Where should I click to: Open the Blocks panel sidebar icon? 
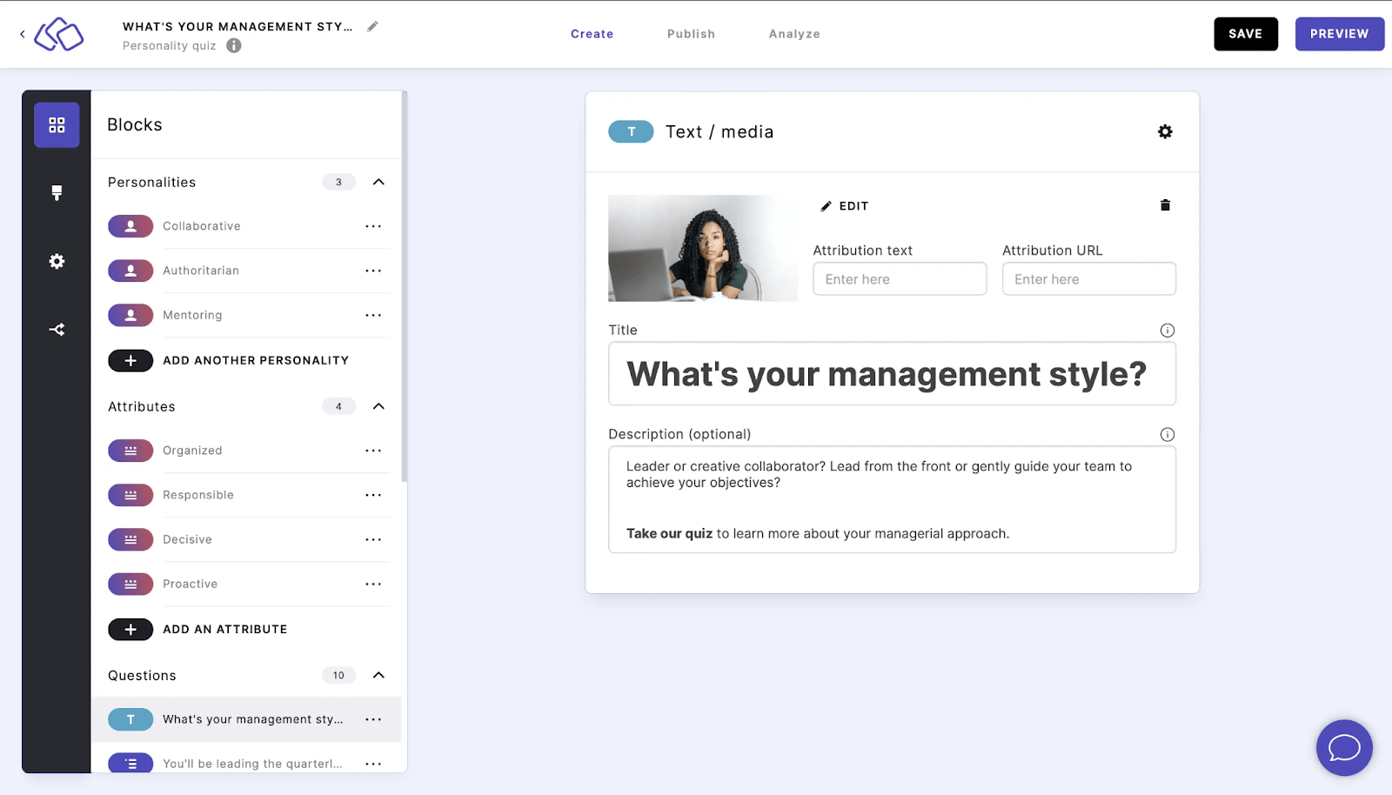click(57, 125)
